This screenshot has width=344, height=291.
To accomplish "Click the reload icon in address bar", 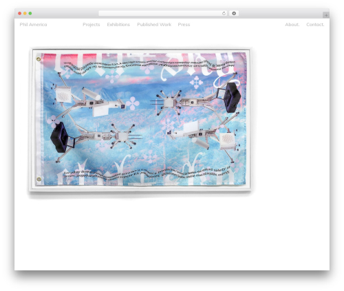I will 224,13.
